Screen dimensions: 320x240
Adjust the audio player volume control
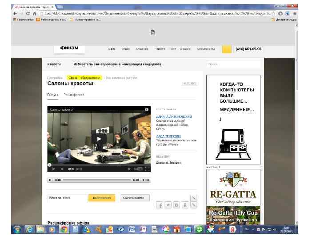point(146,180)
